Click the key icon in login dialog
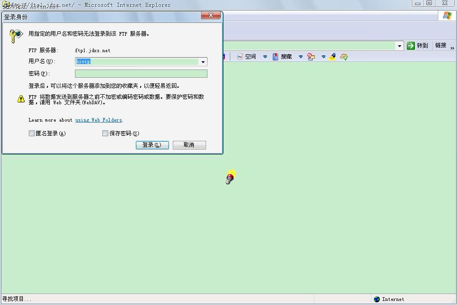The height and width of the screenshot is (305, 457). (16, 36)
